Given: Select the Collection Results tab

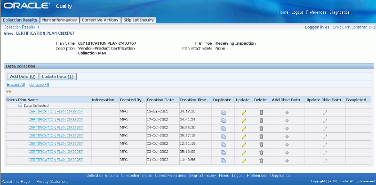Looking at the screenshot, I should [x=20, y=20].
